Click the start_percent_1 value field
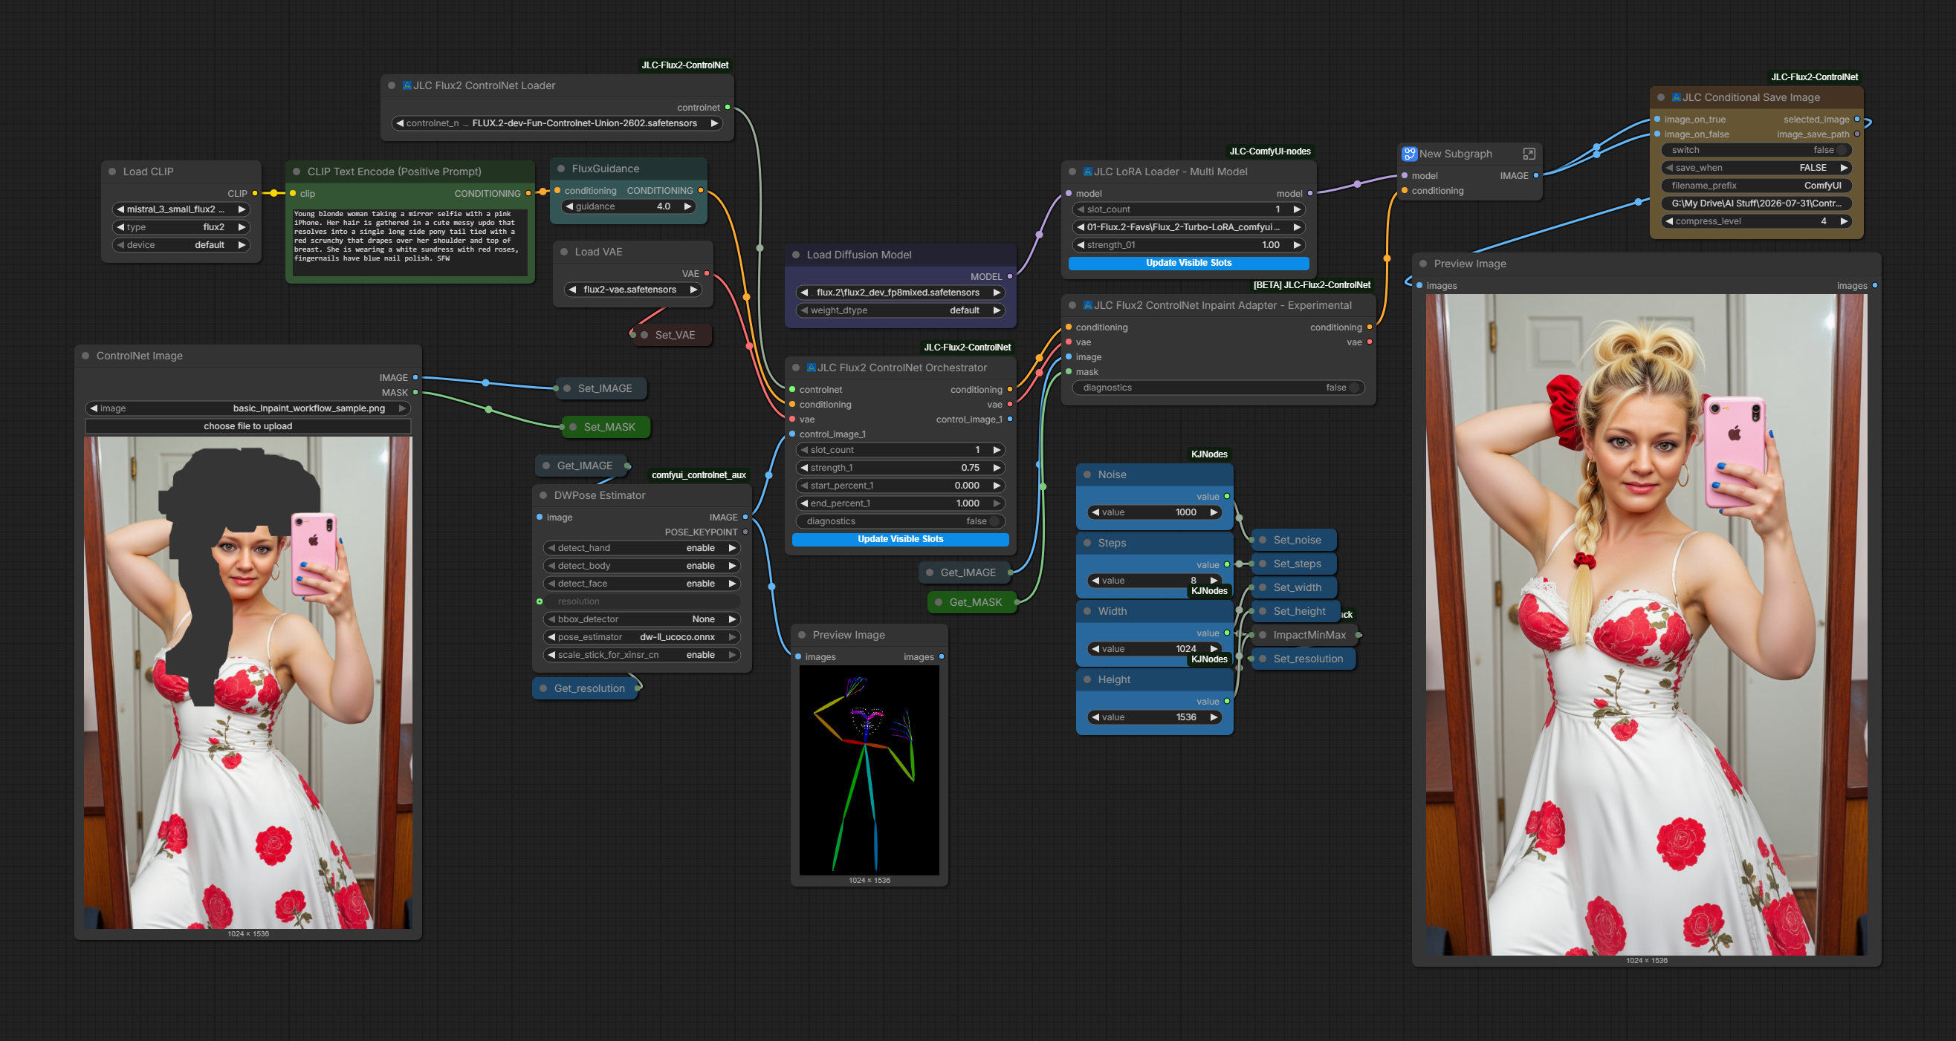Viewport: 1956px width, 1041px height. [900, 486]
